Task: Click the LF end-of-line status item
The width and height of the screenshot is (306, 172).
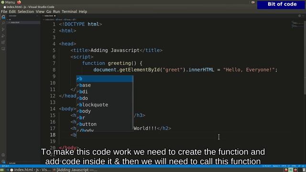Action: point(289,166)
